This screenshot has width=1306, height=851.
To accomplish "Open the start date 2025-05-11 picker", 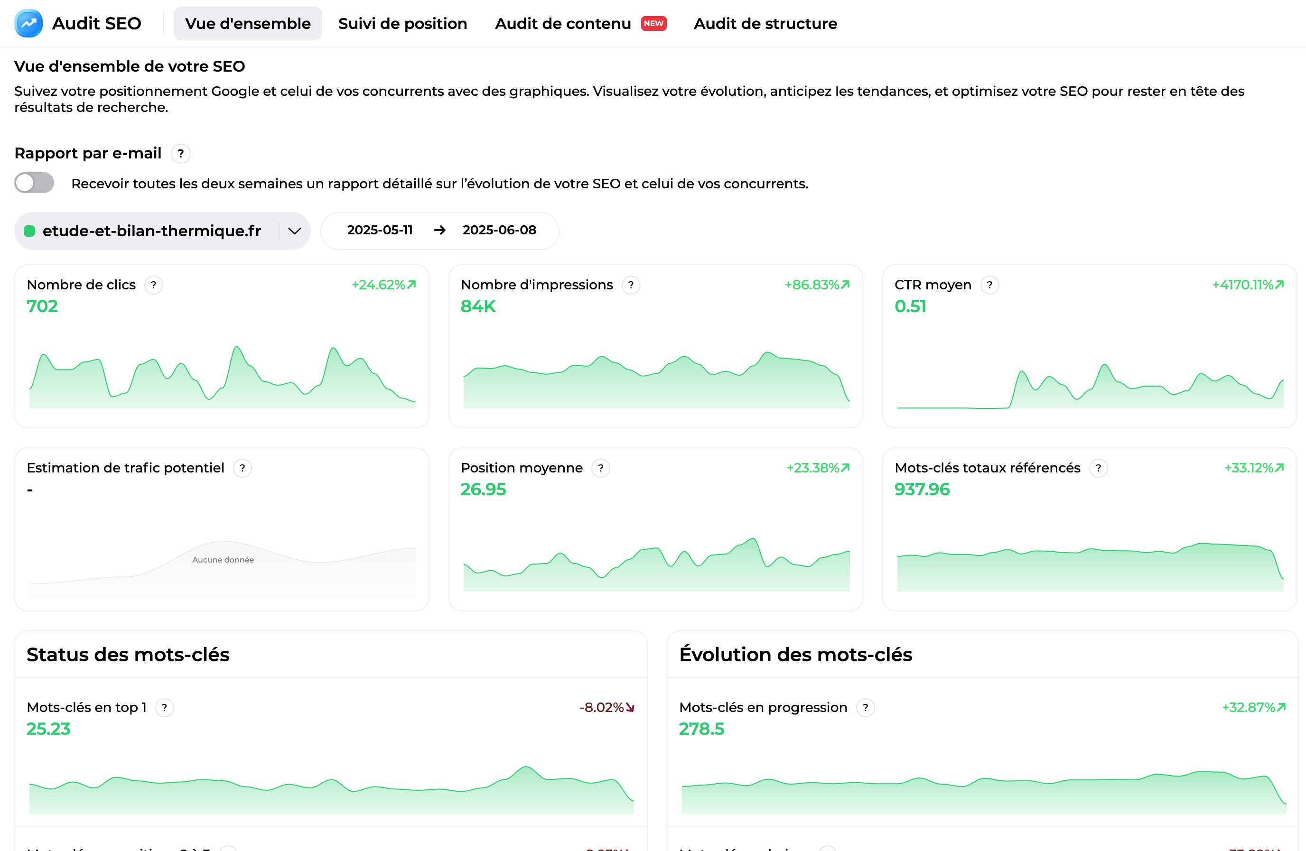I will click(x=380, y=231).
